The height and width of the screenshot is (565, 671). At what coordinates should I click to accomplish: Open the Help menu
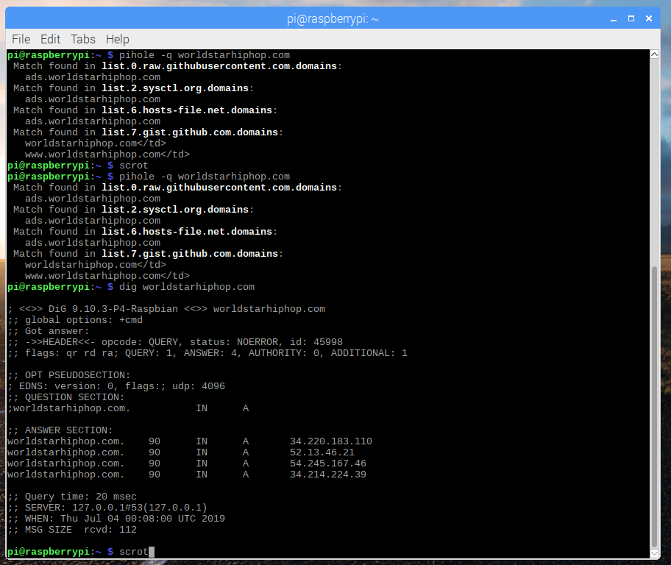(x=118, y=40)
